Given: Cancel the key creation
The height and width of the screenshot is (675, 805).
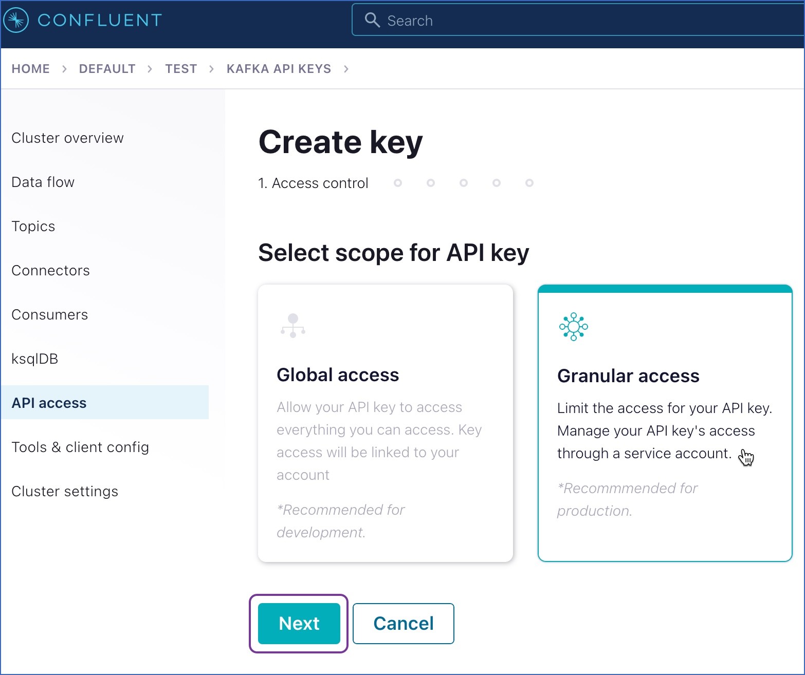Looking at the screenshot, I should [403, 623].
